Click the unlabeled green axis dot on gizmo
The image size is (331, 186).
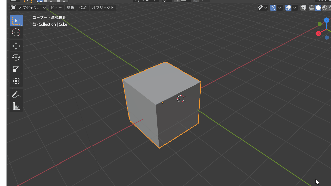pyautogui.click(x=320, y=24)
